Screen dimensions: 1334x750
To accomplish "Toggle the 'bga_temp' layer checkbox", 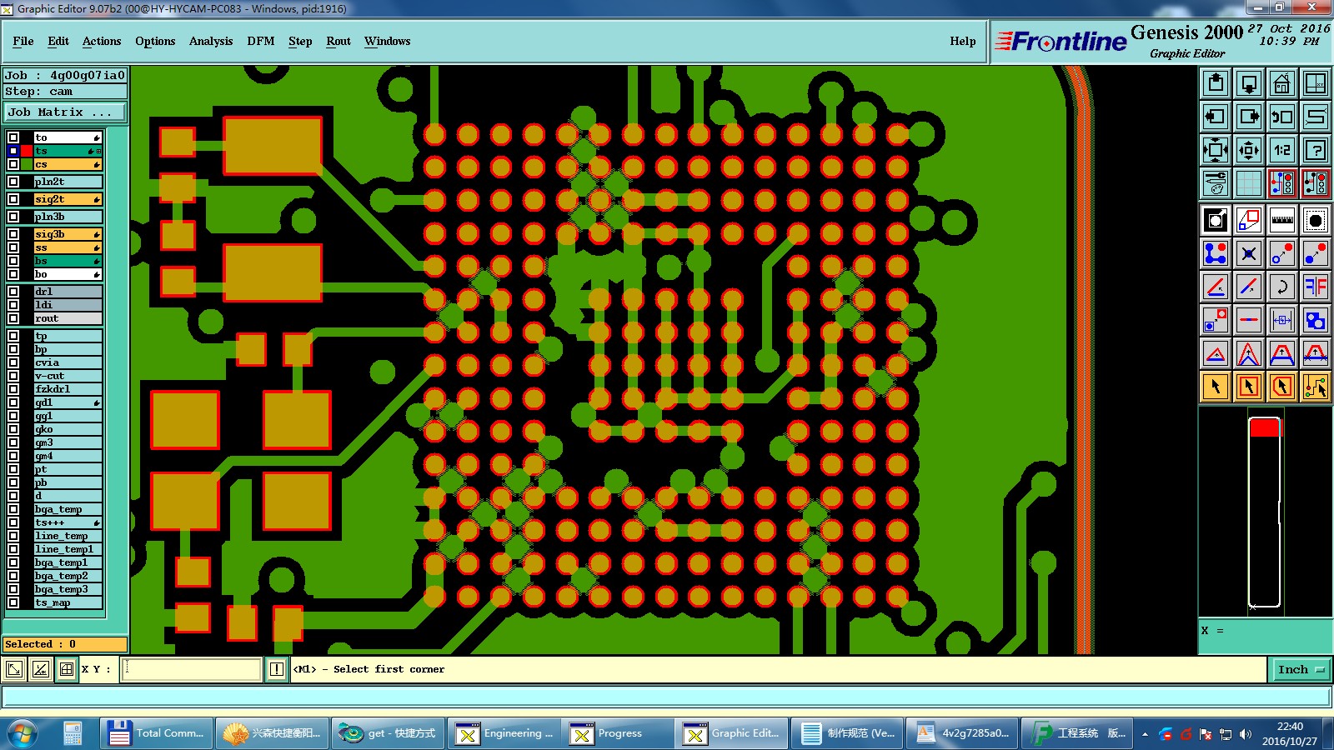I will [x=13, y=509].
